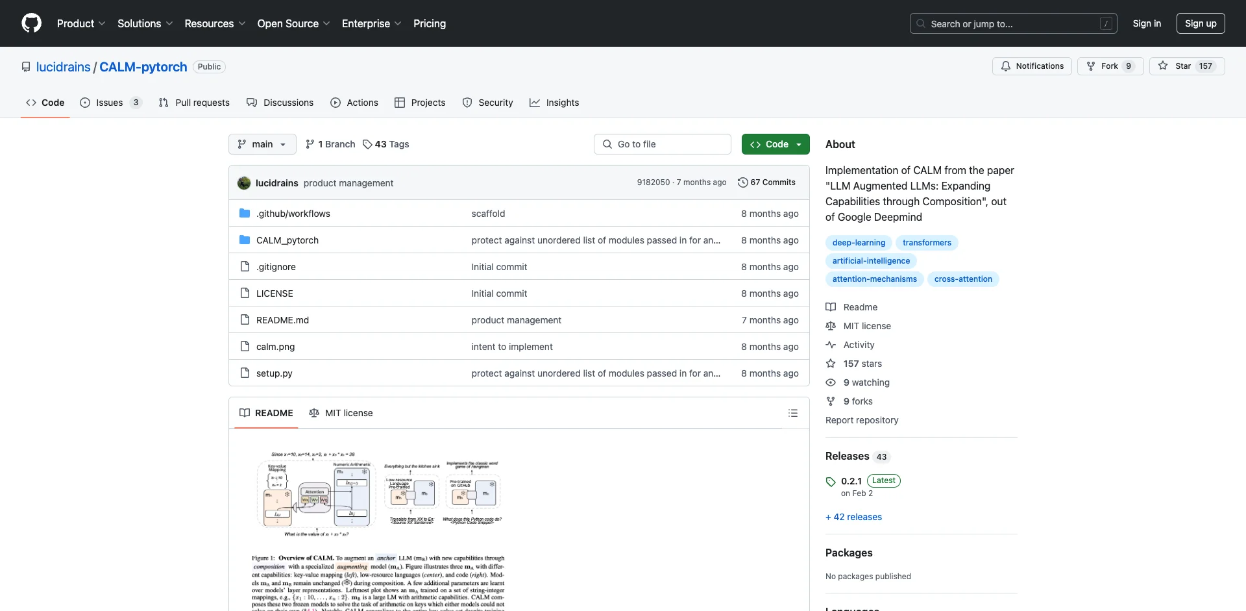Open the Readme link in About
1246x611 pixels.
click(x=851, y=307)
